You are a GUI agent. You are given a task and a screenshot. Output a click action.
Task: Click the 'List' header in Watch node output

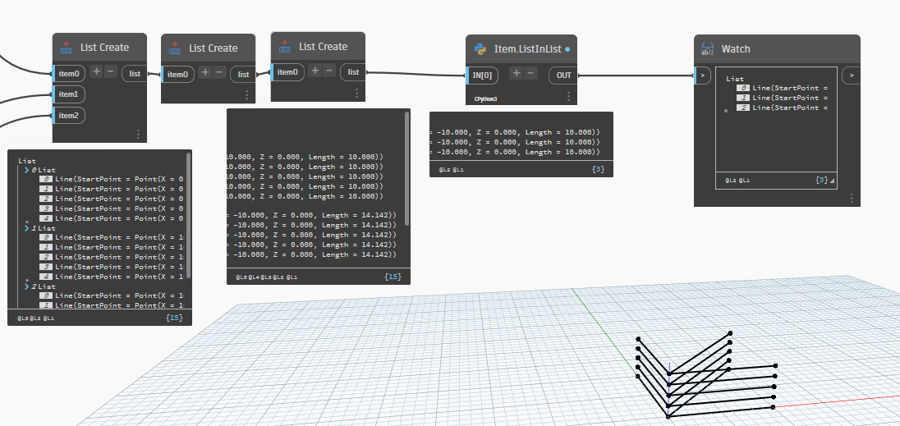pos(735,79)
